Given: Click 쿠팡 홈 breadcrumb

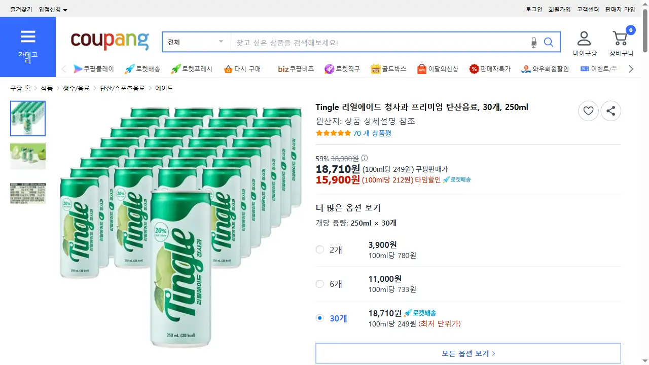Looking at the screenshot, I should [x=20, y=88].
